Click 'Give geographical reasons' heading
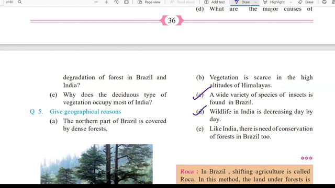 [85, 112]
